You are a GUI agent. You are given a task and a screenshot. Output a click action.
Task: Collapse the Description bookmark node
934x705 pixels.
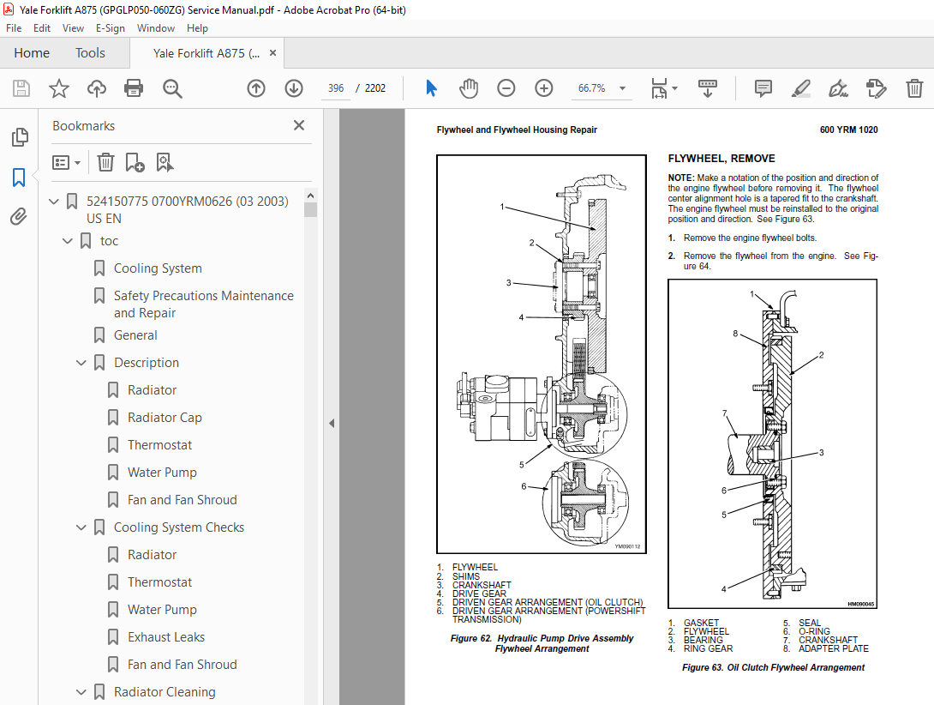81,363
